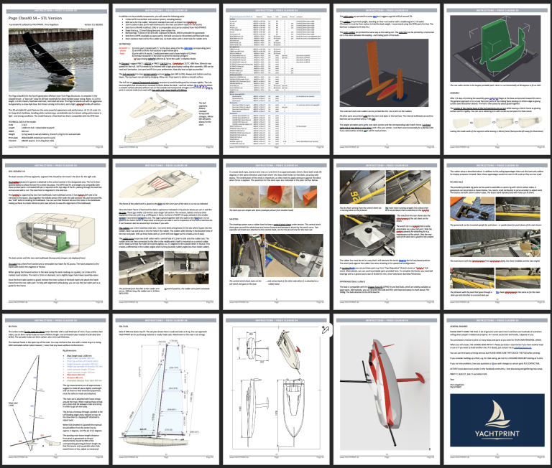Open the colored sail plan drawing page

[x=165, y=390]
